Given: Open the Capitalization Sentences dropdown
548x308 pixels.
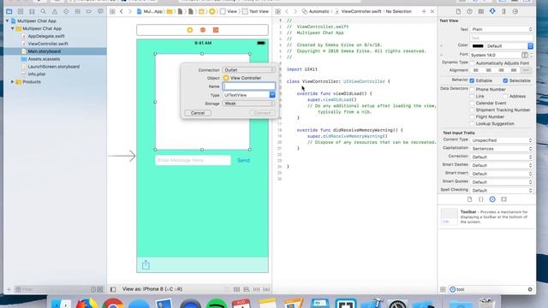Looking at the screenshot, I should (502, 148).
